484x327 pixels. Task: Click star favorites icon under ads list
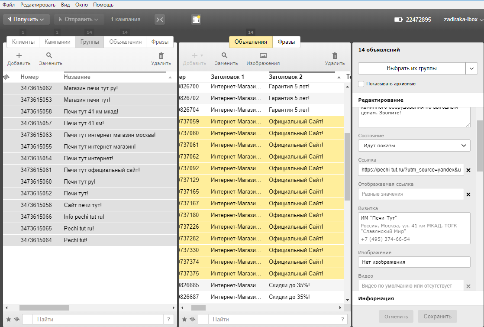pyautogui.click(x=184, y=319)
